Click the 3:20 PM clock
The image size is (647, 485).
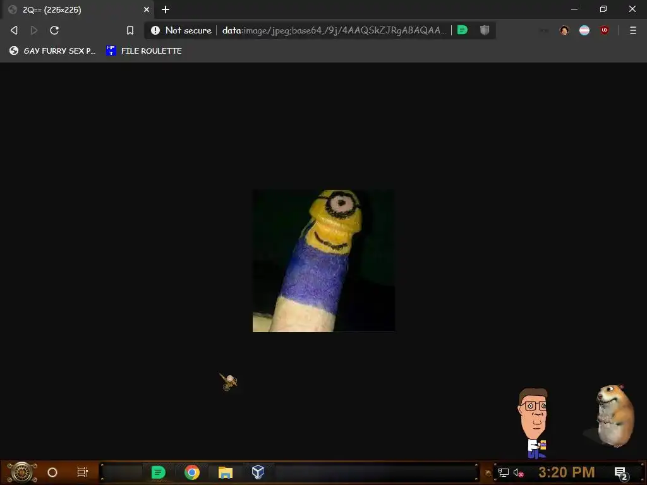click(567, 472)
